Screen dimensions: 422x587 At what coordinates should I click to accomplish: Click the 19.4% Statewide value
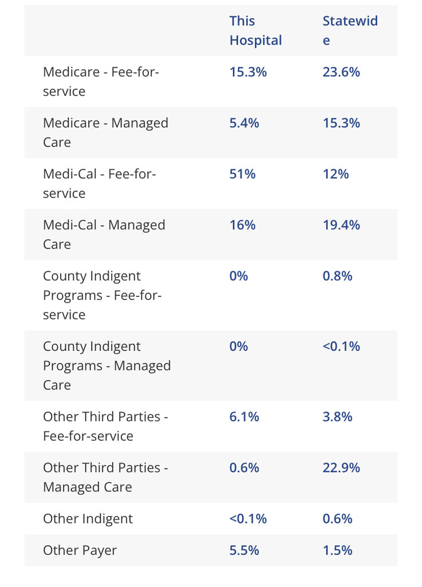pos(341,225)
